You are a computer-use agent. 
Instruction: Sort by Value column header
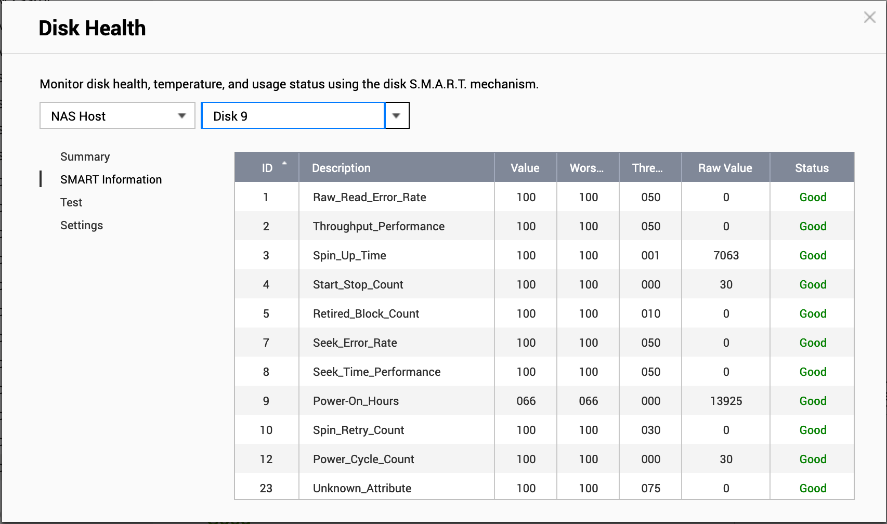[x=525, y=167]
